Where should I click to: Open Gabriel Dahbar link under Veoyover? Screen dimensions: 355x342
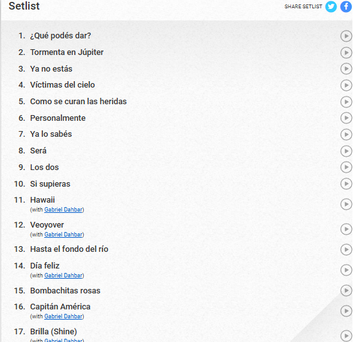pos(63,235)
